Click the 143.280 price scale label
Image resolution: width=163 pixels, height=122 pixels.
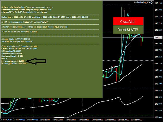pyautogui.click(x=158, y=70)
